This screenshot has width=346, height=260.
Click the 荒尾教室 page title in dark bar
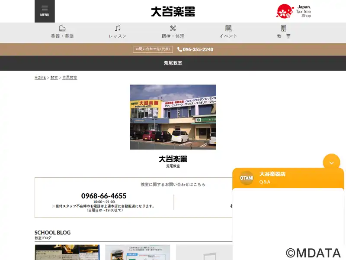tap(173, 63)
